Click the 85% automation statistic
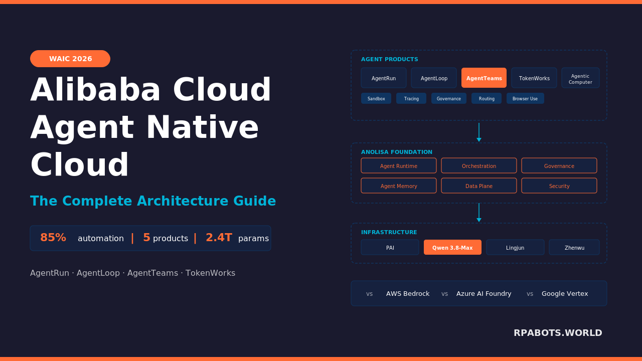The height and width of the screenshot is (361, 642). pyautogui.click(x=82, y=238)
